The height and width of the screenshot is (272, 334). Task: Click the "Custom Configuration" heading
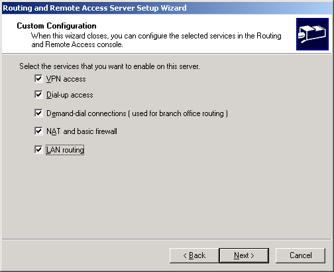56,26
